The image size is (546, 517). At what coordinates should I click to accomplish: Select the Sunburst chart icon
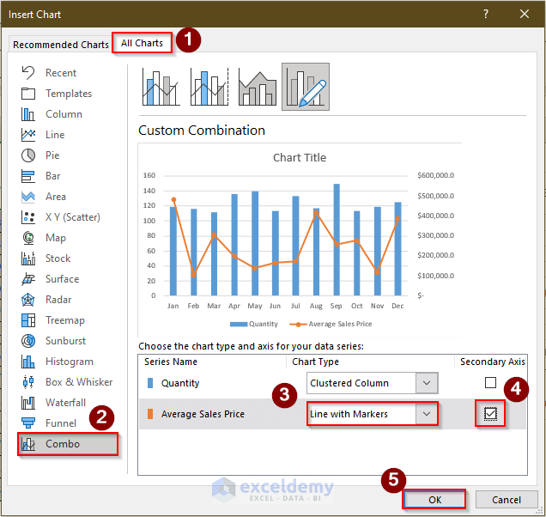[28, 341]
